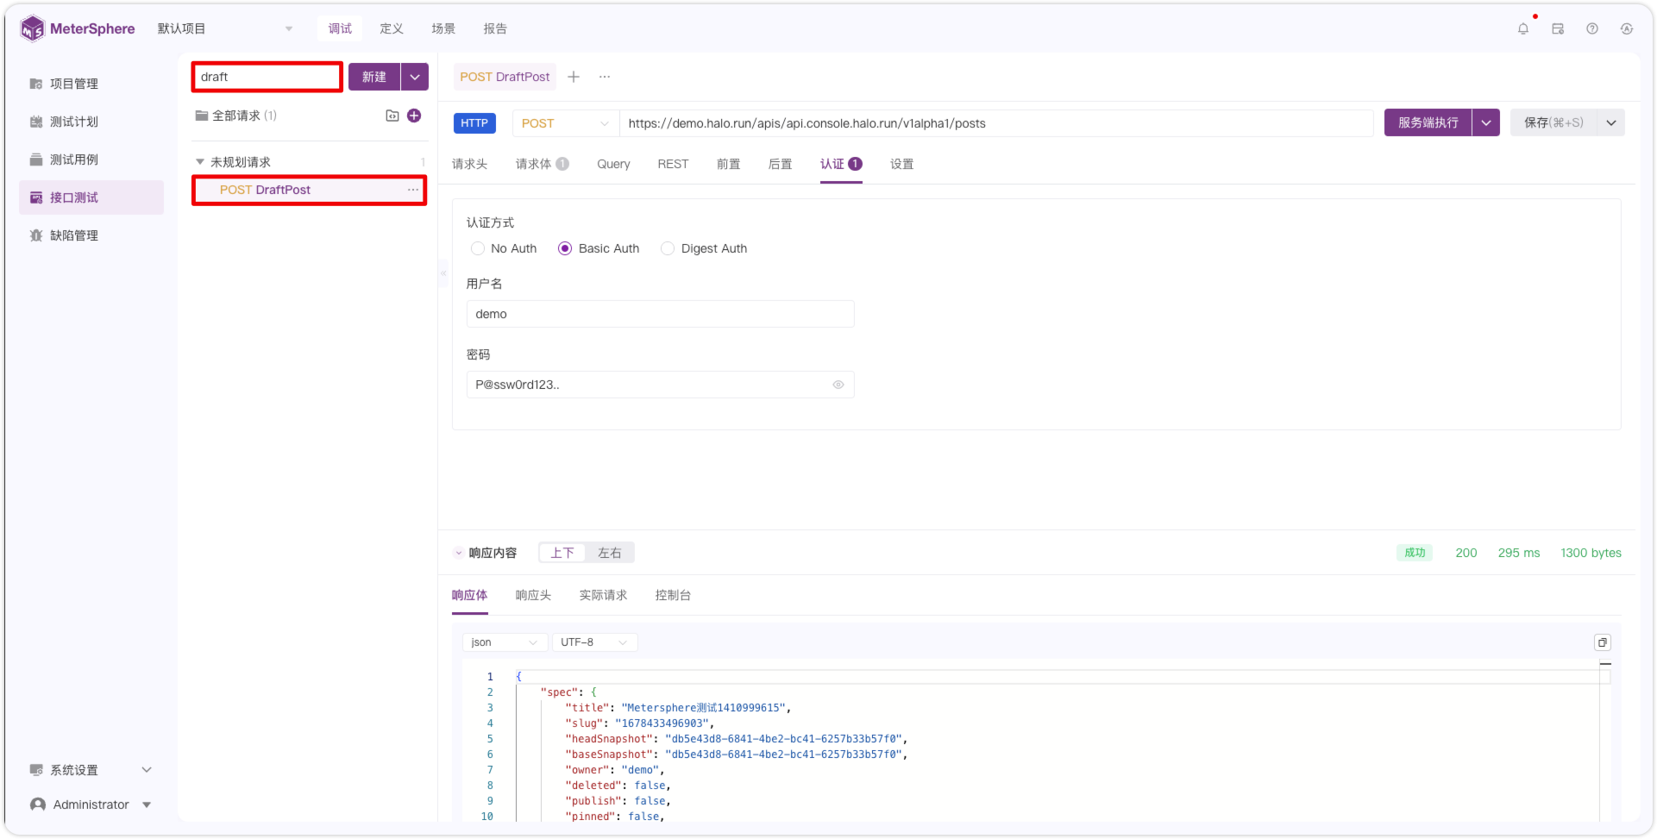1657x839 pixels.
Task: Switch response layout to 上下
Action: [562, 553]
